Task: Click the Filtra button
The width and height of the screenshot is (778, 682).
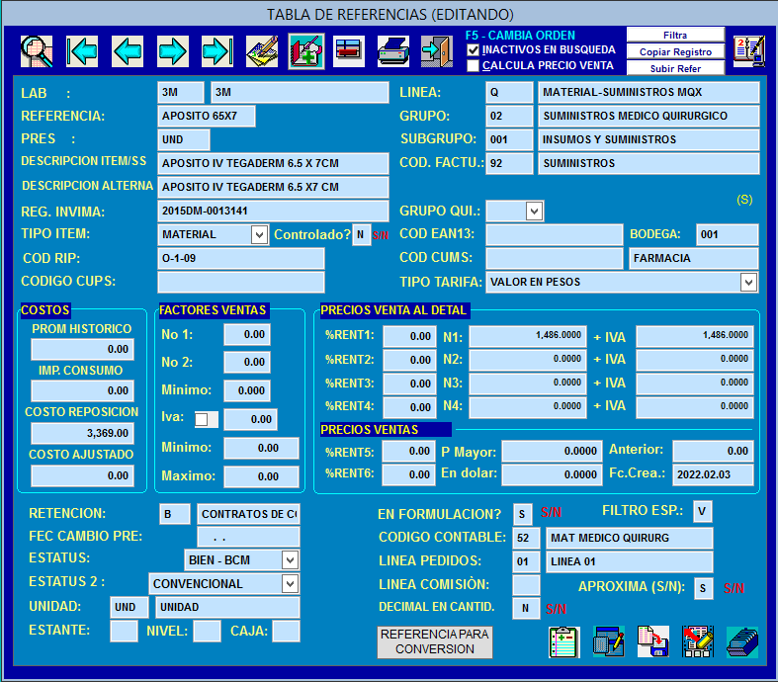Action: pyautogui.click(x=675, y=35)
